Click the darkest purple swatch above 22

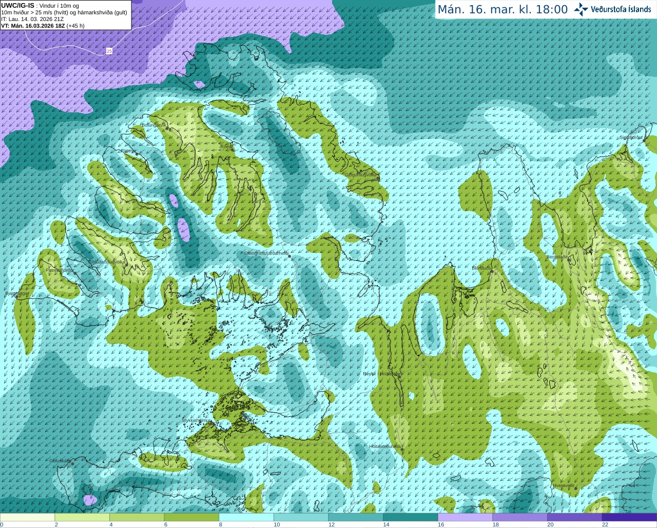629,517
